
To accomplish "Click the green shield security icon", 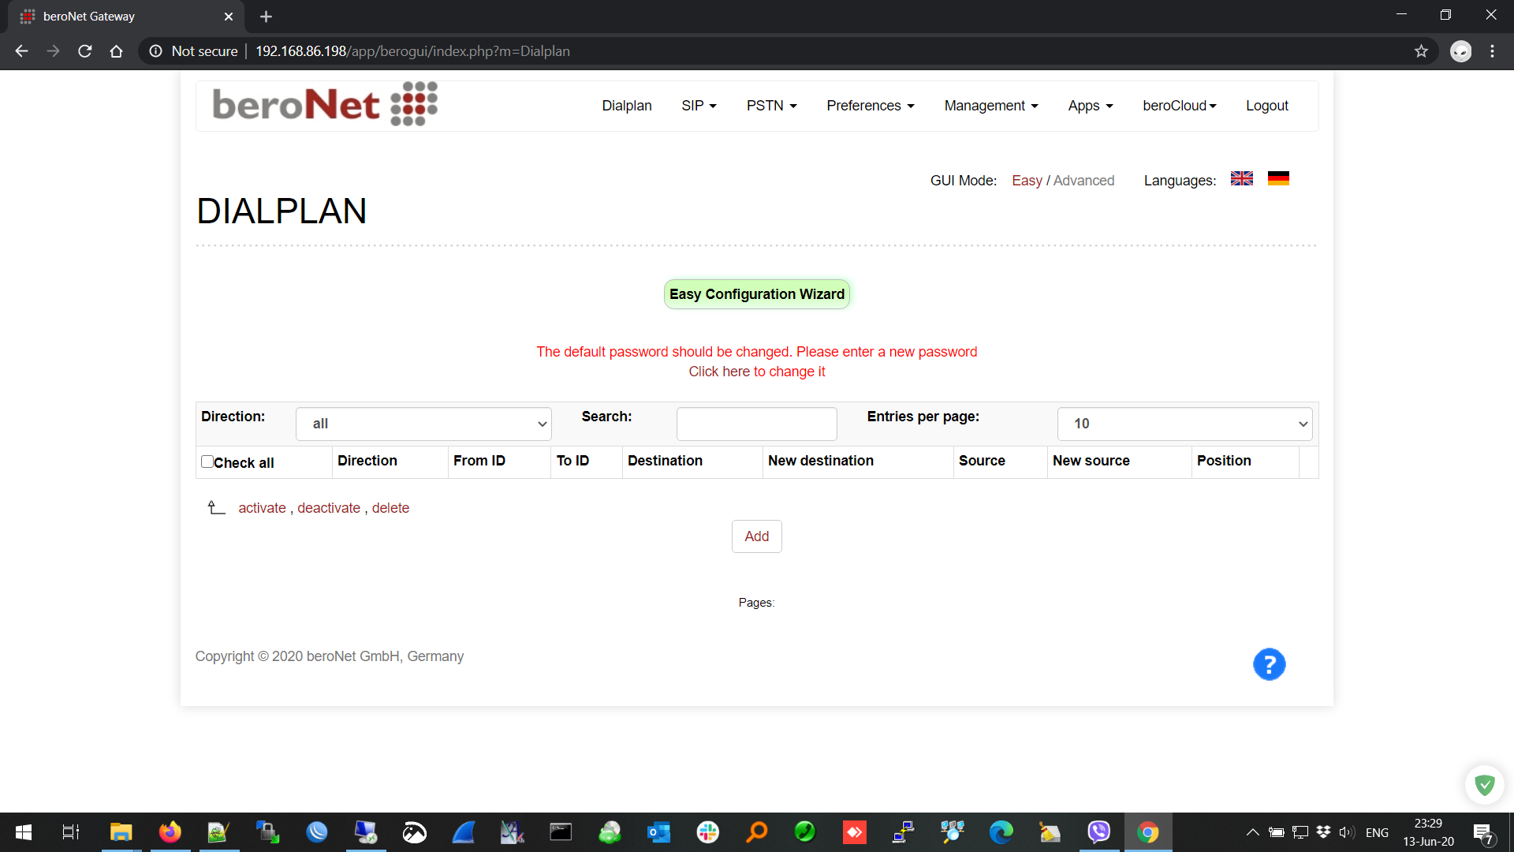I will (1484, 784).
